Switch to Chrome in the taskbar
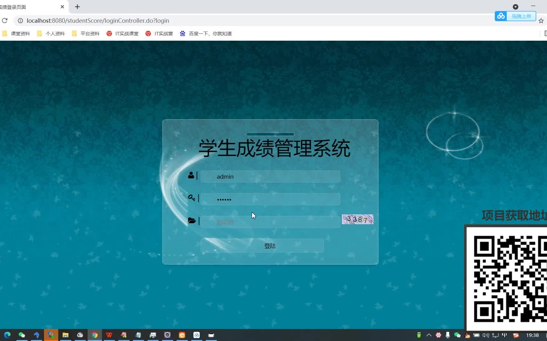547x341 pixels. pos(95,335)
